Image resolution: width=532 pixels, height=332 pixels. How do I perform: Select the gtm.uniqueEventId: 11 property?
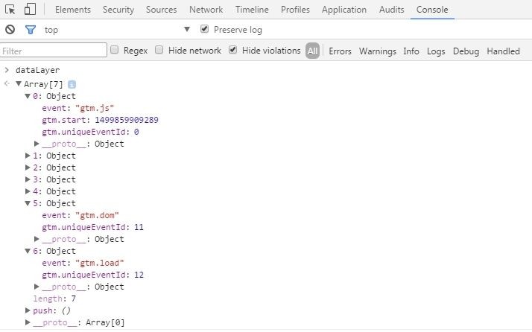[92, 227]
